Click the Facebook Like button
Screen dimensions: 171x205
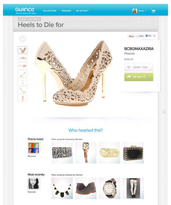coord(148,36)
